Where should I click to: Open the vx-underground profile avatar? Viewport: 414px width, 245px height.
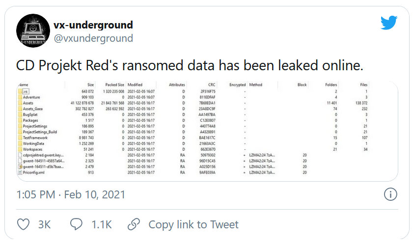point(33,31)
